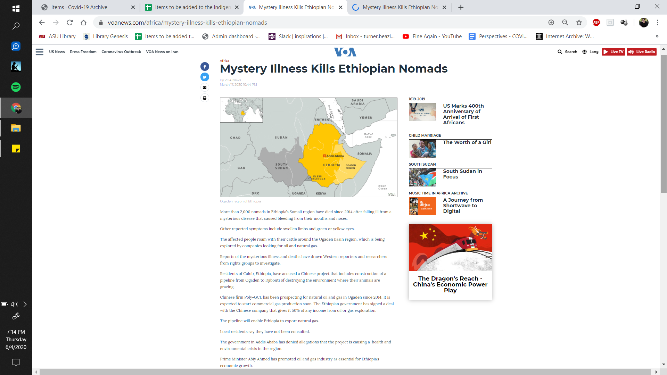Image resolution: width=667 pixels, height=375 pixels.
Task: Open Spotify from the taskbar
Action: click(x=16, y=87)
